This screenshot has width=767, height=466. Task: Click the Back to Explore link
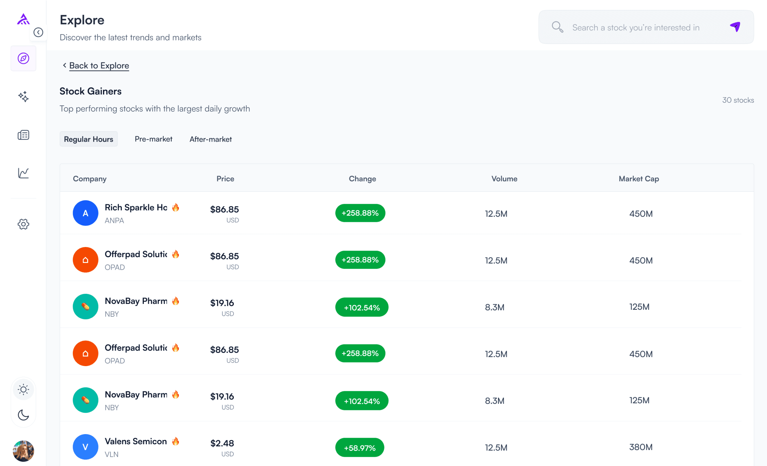pos(99,66)
